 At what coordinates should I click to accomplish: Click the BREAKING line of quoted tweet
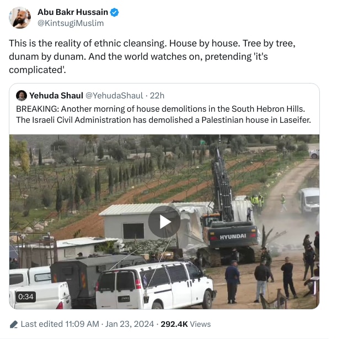coord(161,109)
